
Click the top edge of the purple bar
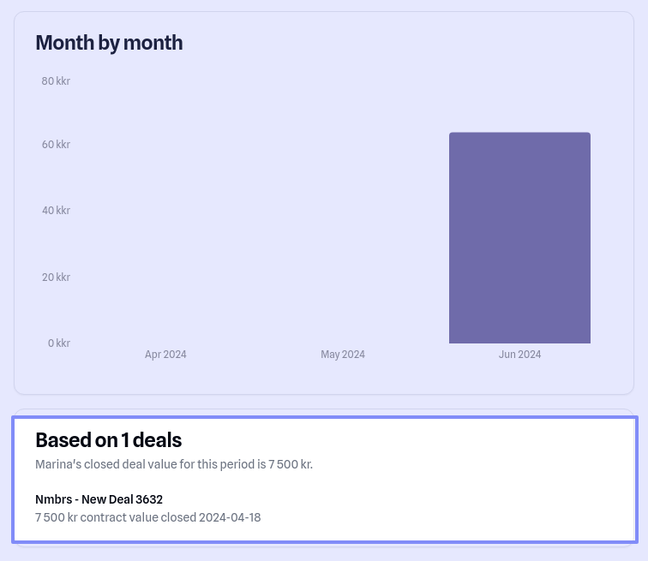point(519,134)
